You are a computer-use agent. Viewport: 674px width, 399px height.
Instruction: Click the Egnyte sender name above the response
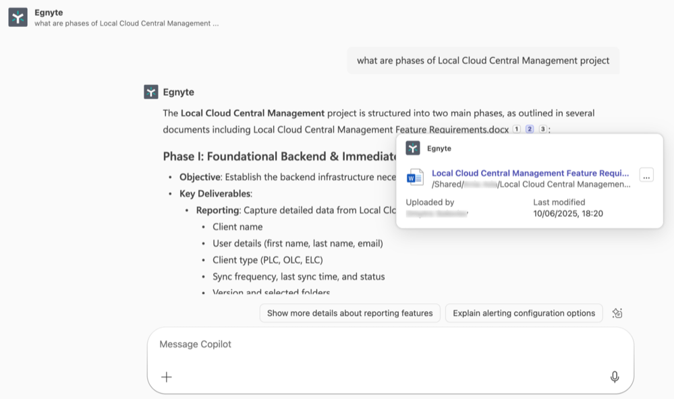coord(179,92)
